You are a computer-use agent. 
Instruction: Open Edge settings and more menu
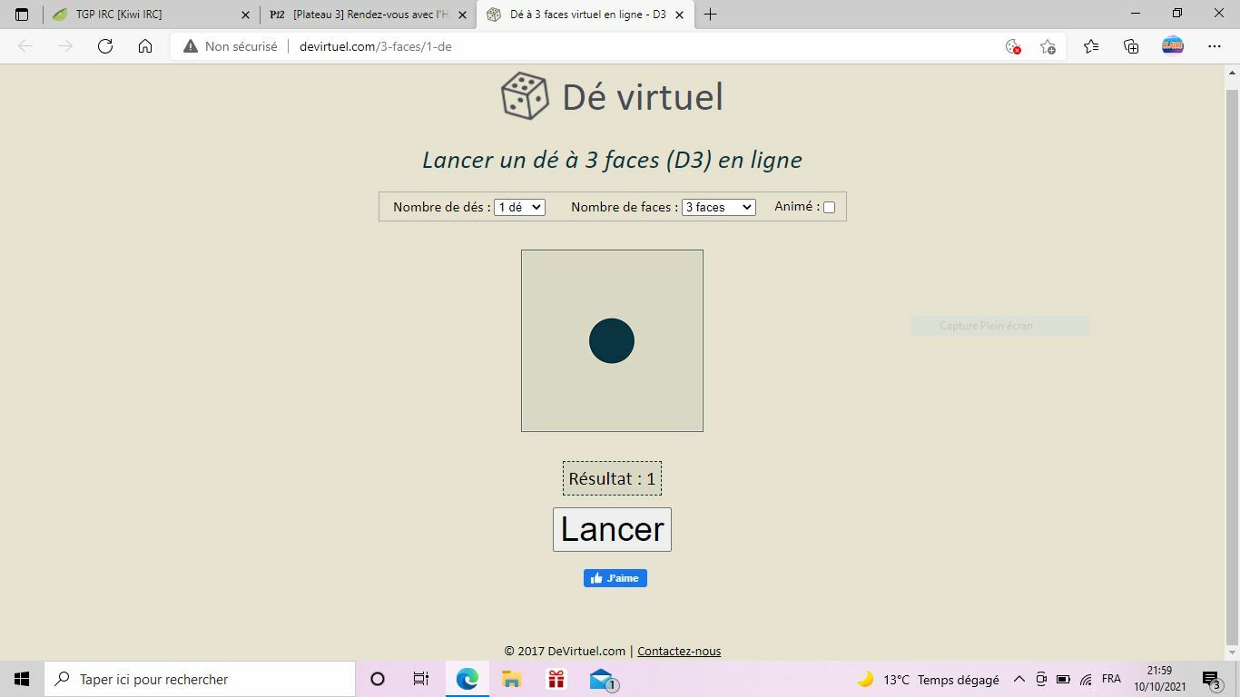(x=1215, y=46)
